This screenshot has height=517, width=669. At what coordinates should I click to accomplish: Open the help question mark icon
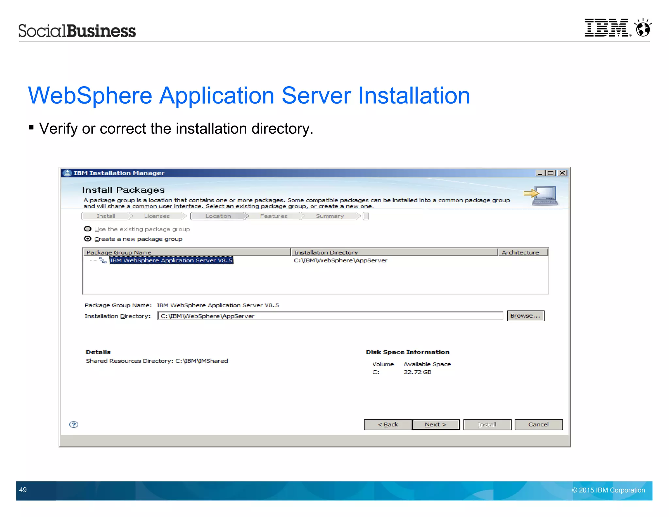click(x=74, y=425)
